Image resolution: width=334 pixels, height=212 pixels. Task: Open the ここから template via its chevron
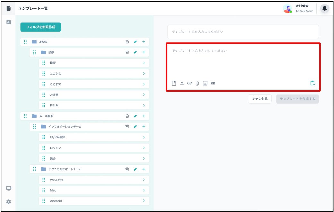click(144, 74)
